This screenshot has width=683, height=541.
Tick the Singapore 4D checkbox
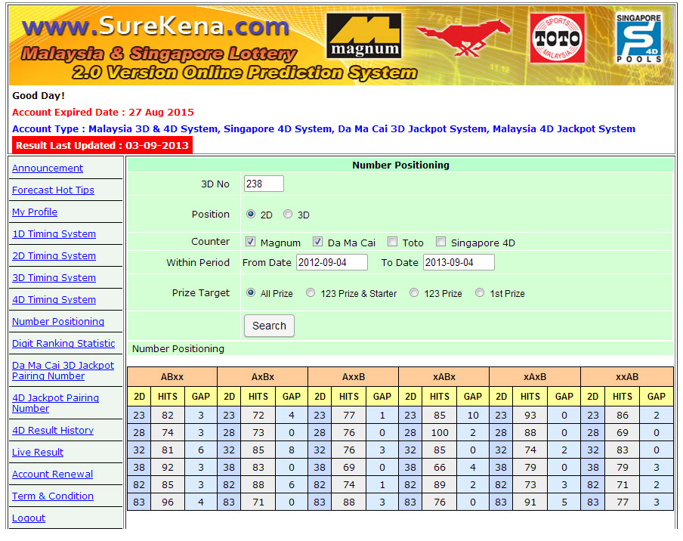(440, 243)
